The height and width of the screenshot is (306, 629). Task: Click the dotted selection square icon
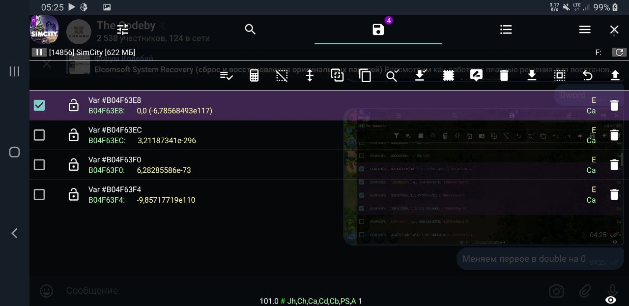[448, 76]
